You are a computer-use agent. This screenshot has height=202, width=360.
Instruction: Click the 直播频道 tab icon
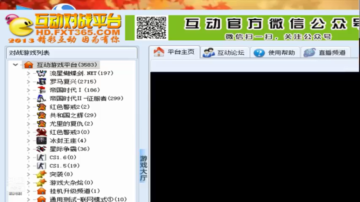pyautogui.click(x=310, y=53)
